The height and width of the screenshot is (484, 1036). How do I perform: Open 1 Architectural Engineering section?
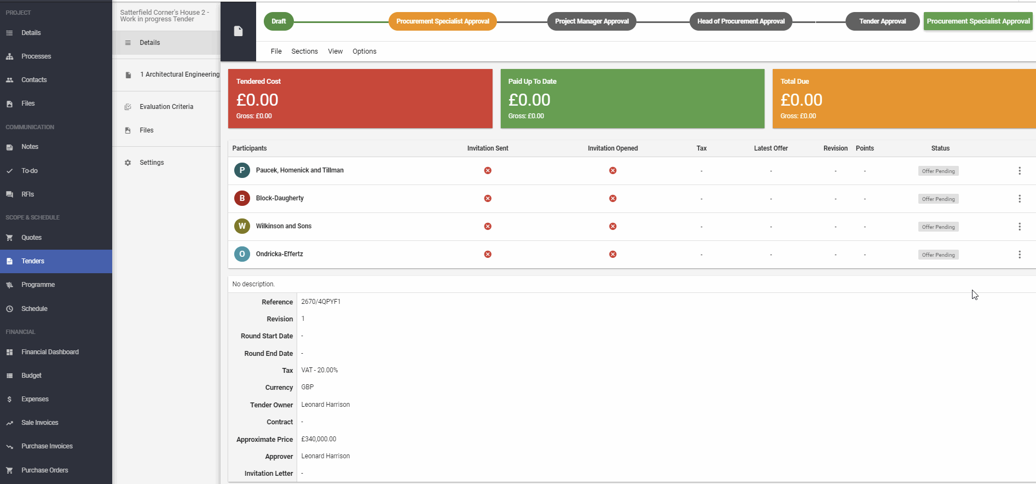pyautogui.click(x=179, y=74)
